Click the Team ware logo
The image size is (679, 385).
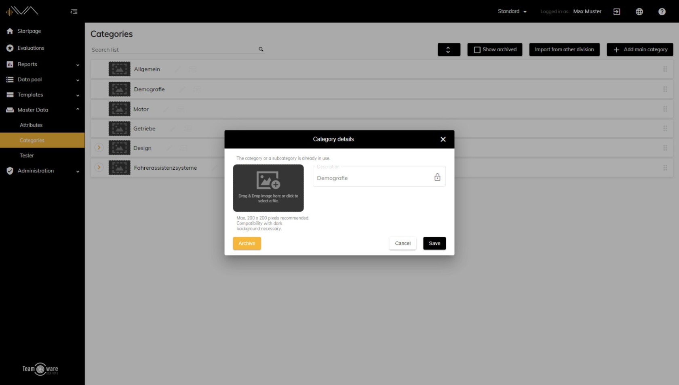coord(40,369)
